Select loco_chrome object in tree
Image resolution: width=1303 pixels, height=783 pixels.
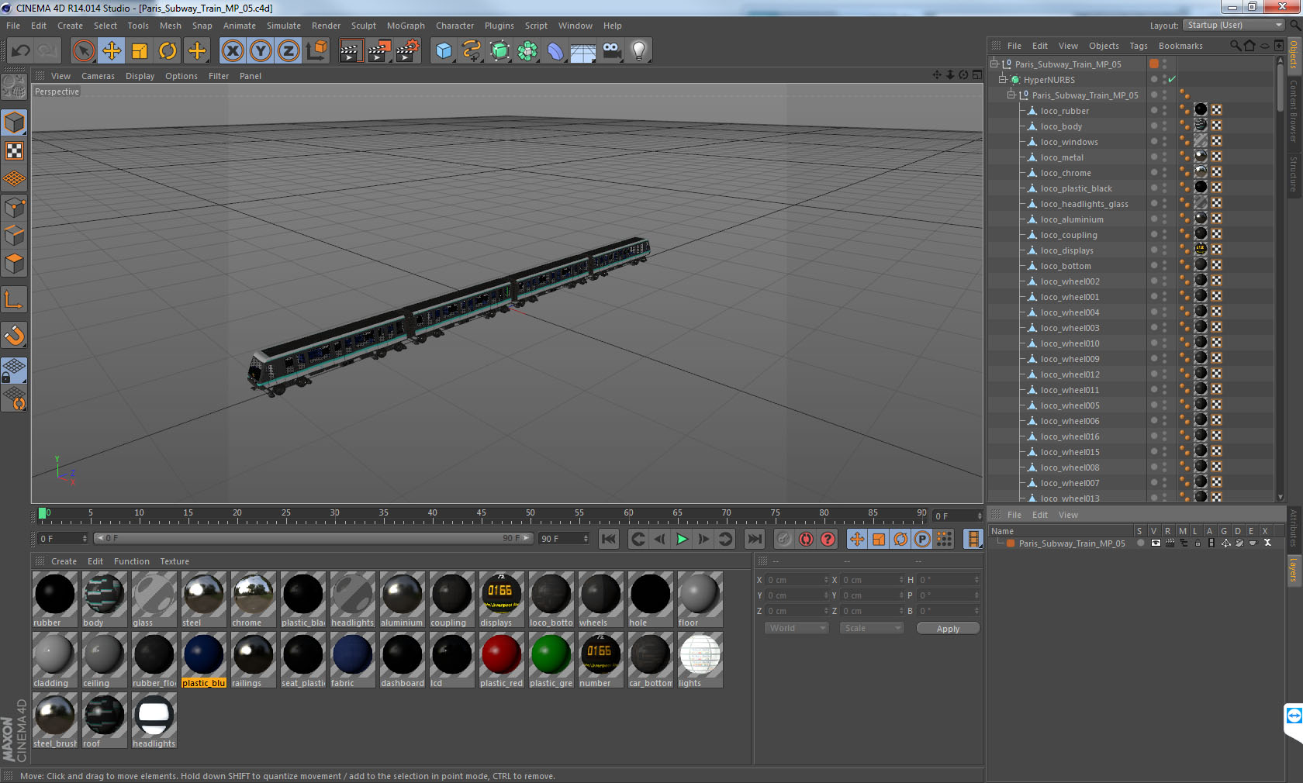click(1065, 173)
